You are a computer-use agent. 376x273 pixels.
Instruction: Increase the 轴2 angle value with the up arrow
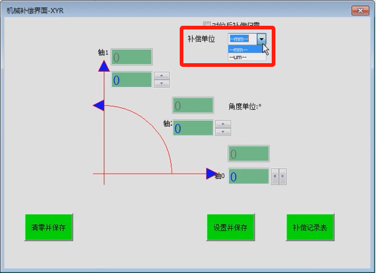point(223,125)
